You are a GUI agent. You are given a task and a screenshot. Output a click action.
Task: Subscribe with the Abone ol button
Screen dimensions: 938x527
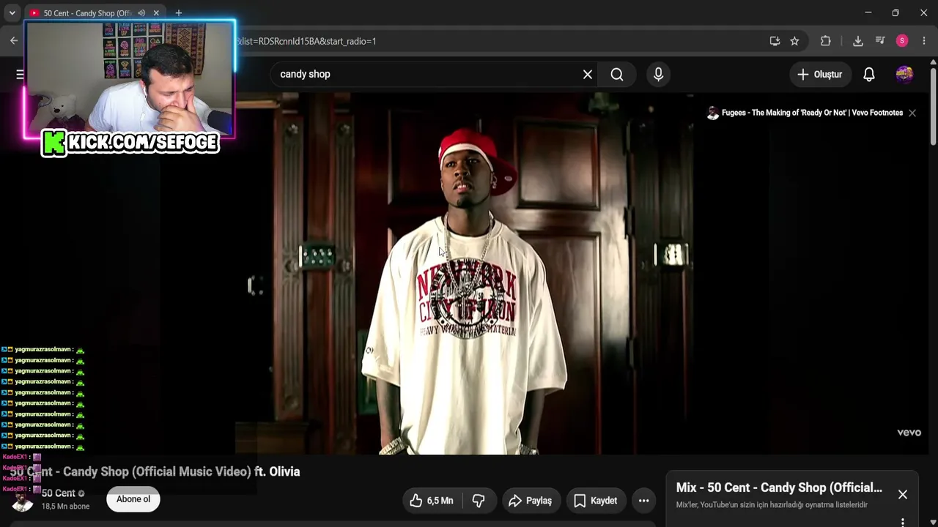pos(133,499)
